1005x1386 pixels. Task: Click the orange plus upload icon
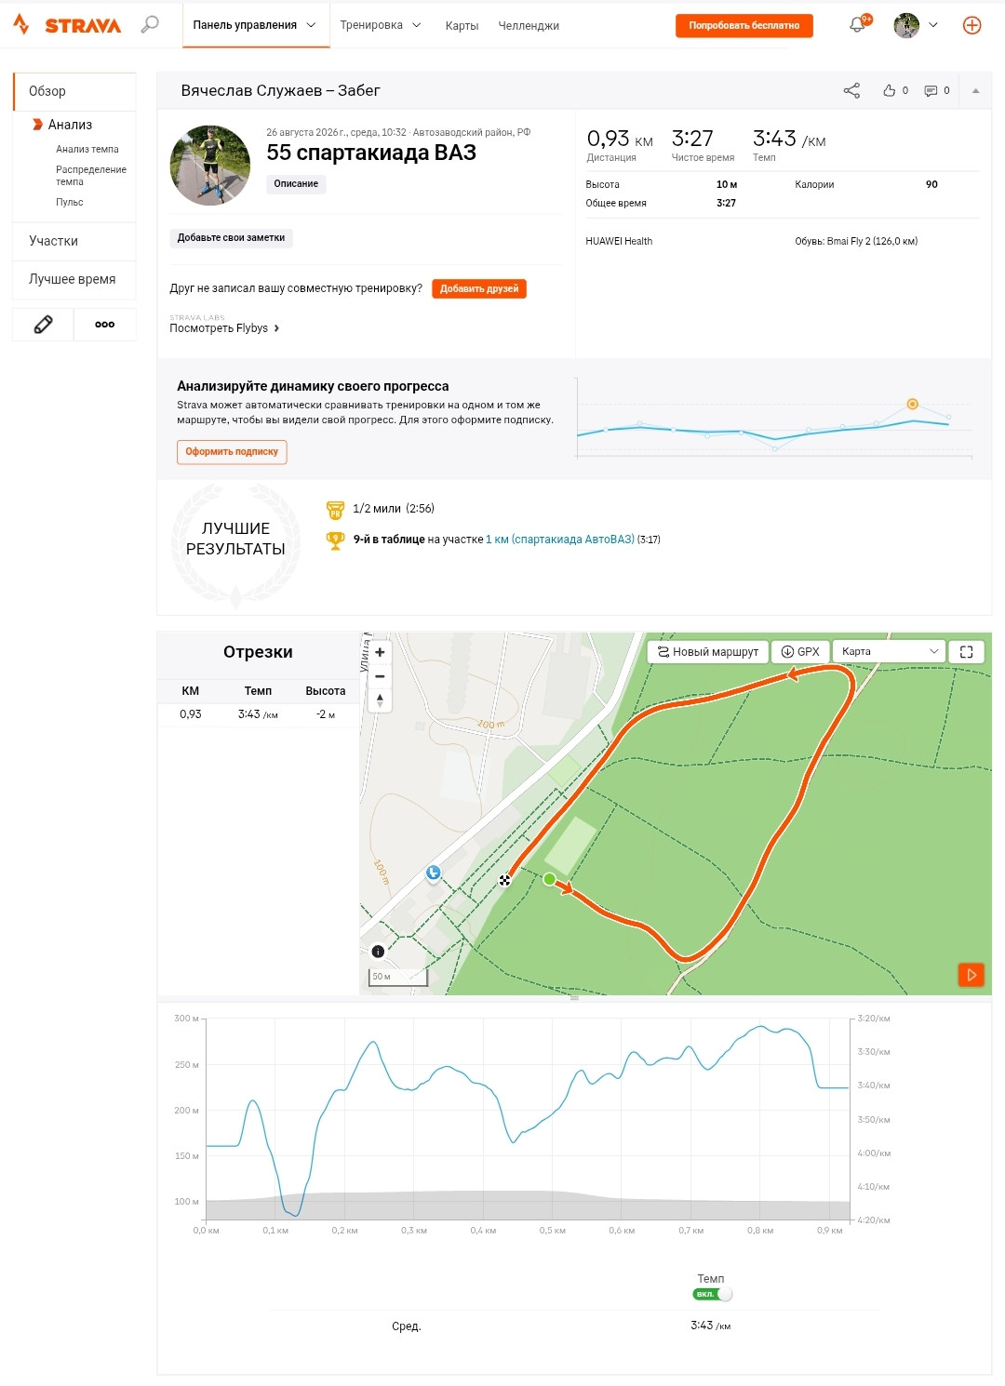971,25
